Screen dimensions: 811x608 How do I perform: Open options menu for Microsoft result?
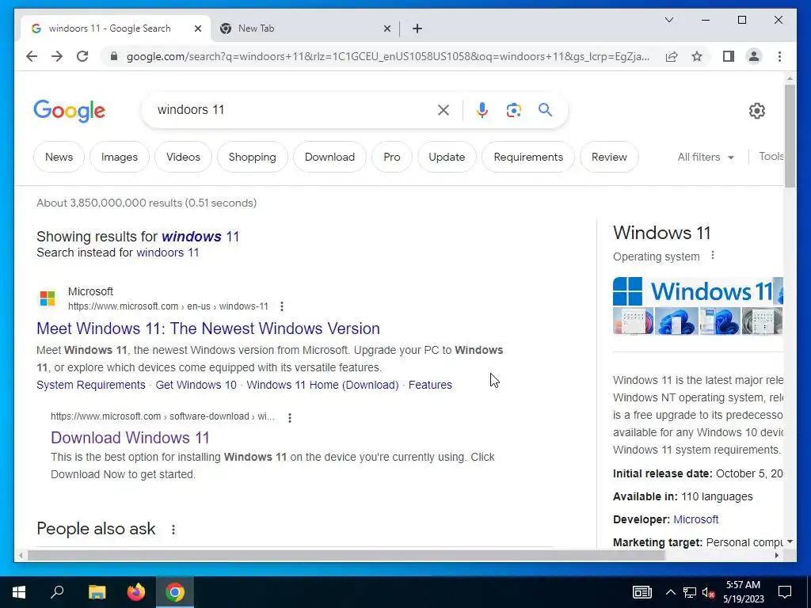point(282,306)
